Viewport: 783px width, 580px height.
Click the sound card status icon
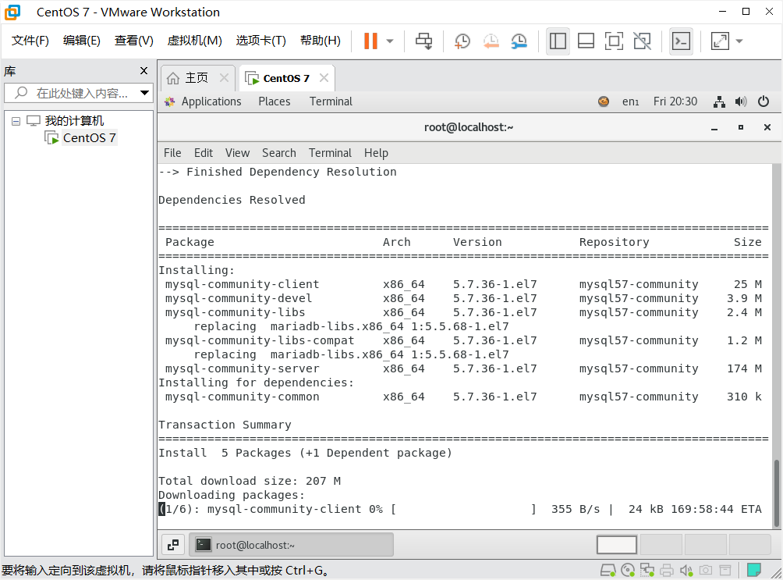click(686, 570)
